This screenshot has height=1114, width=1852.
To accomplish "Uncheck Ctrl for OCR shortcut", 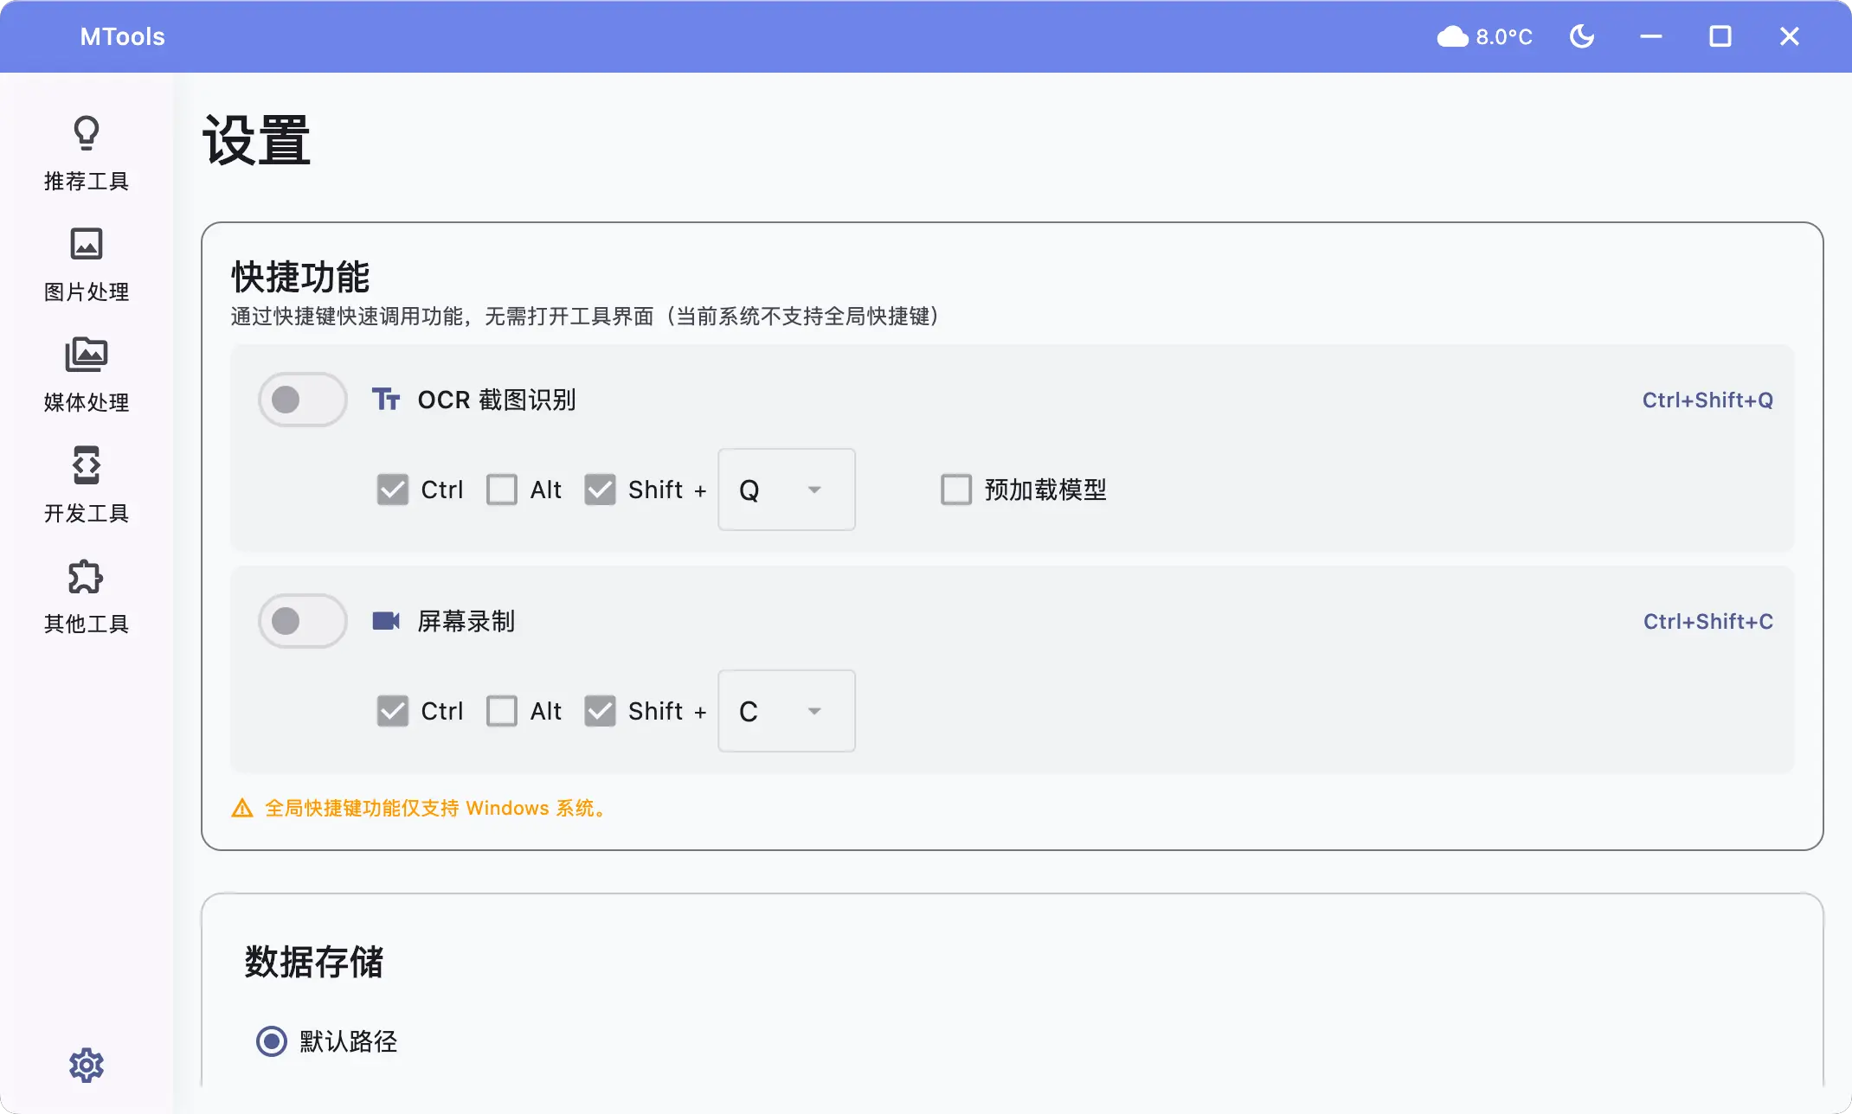I will coord(393,490).
